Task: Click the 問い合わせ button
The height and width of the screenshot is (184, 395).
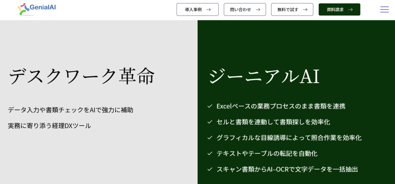Action: pyautogui.click(x=245, y=10)
